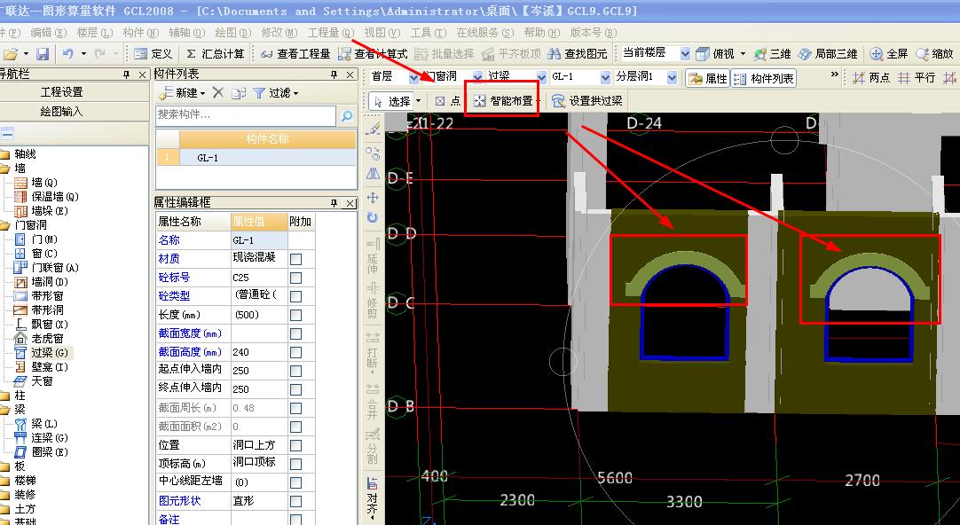Viewport: 960px width, 525px height.
Task: Toggle the 属性 properties panel button
Action: [707, 78]
